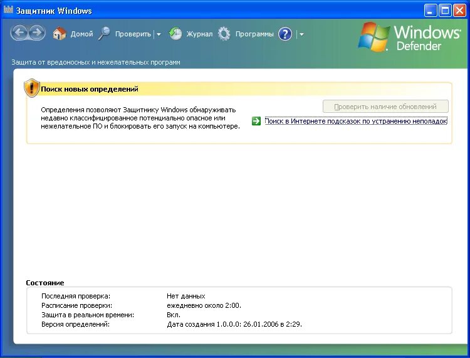Choose Проверить in the toolbar
470x358 pixels.
point(133,34)
